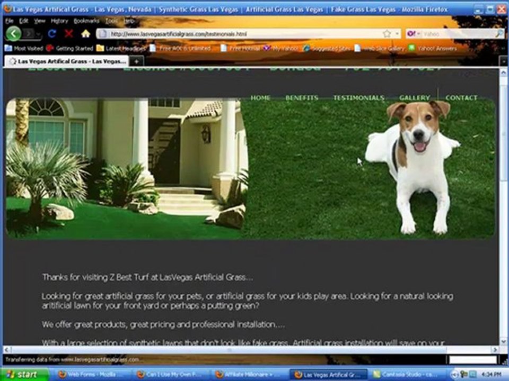Open the Edit menu
This screenshot has height=381, width=509.
coord(24,21)
